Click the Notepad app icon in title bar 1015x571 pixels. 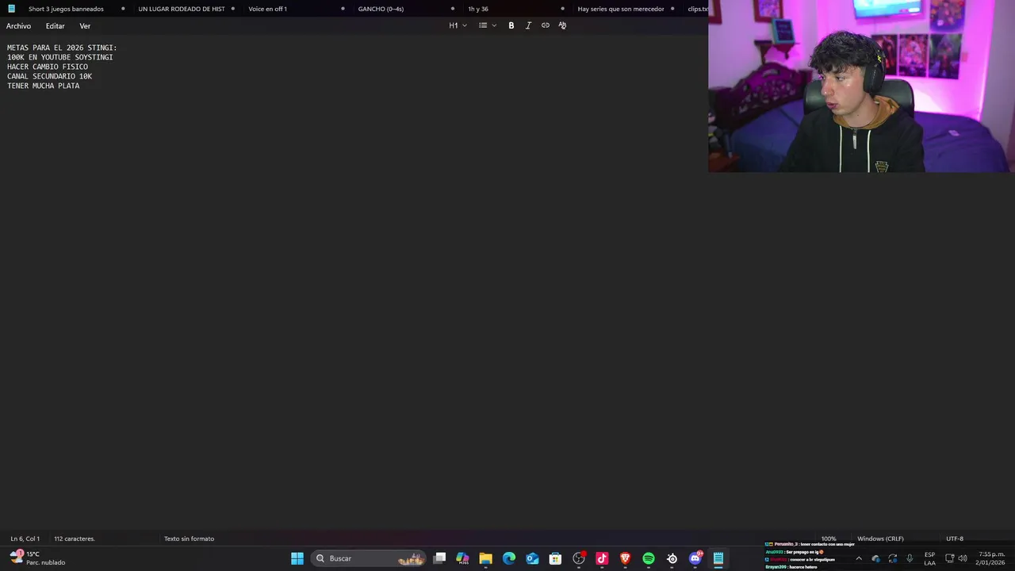click(x=11, y=9)
